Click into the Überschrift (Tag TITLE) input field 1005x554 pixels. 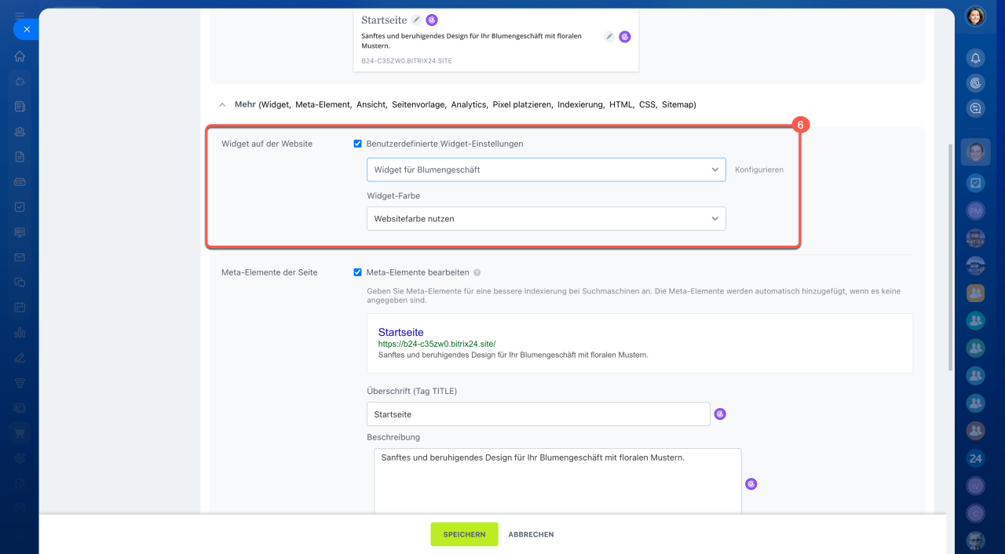click(538, 414)
